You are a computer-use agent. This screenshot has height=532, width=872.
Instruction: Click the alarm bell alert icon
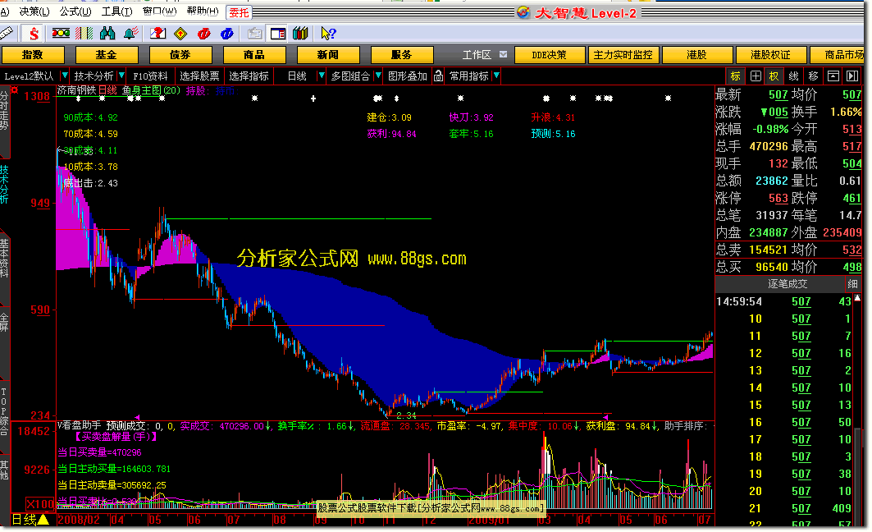point(130,34)
